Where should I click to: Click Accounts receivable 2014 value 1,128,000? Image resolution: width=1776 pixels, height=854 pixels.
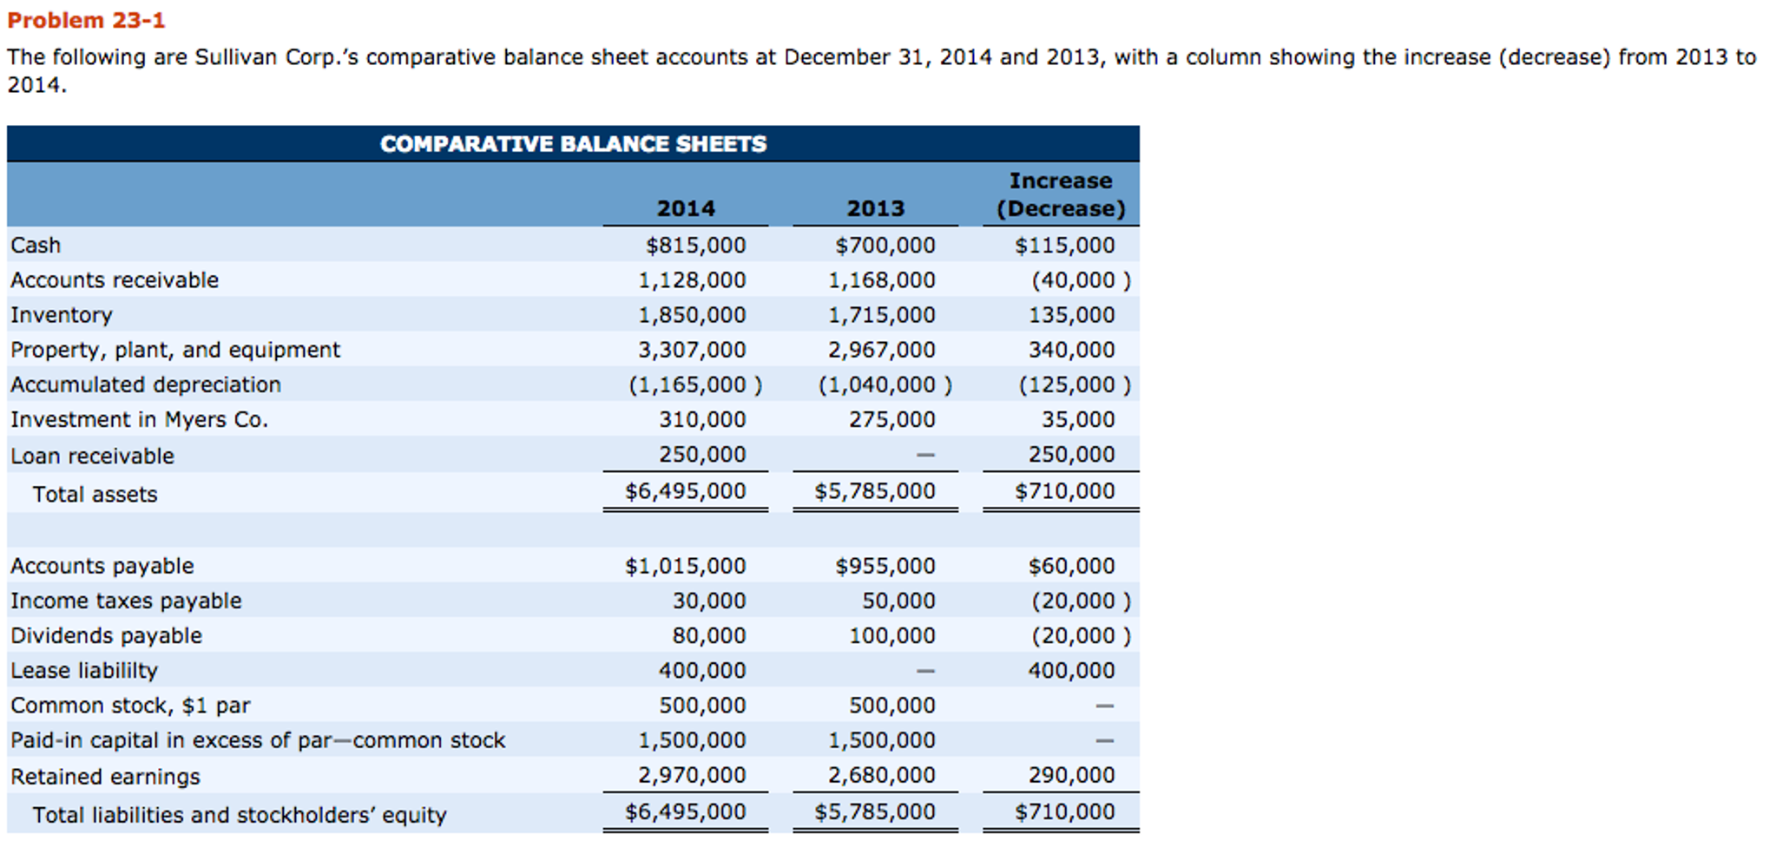[x=692, y=280]
